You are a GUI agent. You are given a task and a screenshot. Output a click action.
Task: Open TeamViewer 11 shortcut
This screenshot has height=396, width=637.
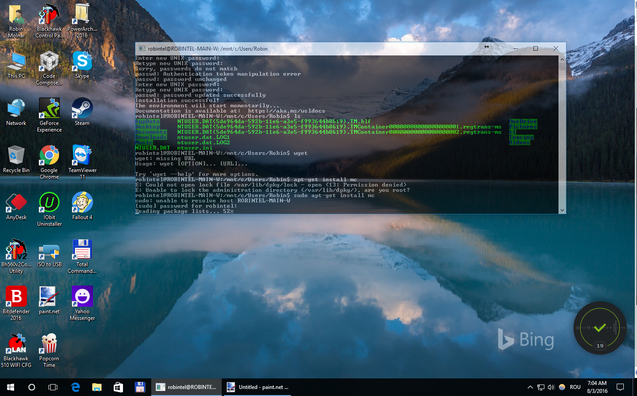click(x=82, y=162)
